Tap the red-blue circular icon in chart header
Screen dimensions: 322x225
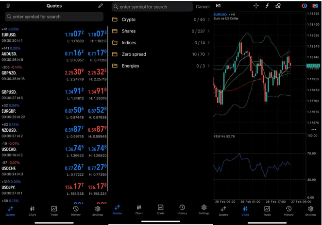pos(304,6)
